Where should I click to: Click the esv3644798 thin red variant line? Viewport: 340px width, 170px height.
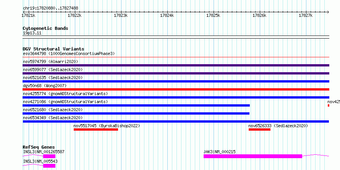(176, 57)
